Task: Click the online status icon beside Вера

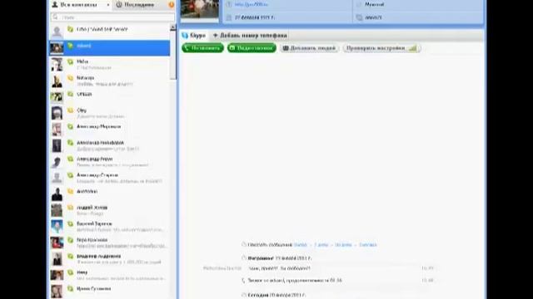Action: coord(70,240)
